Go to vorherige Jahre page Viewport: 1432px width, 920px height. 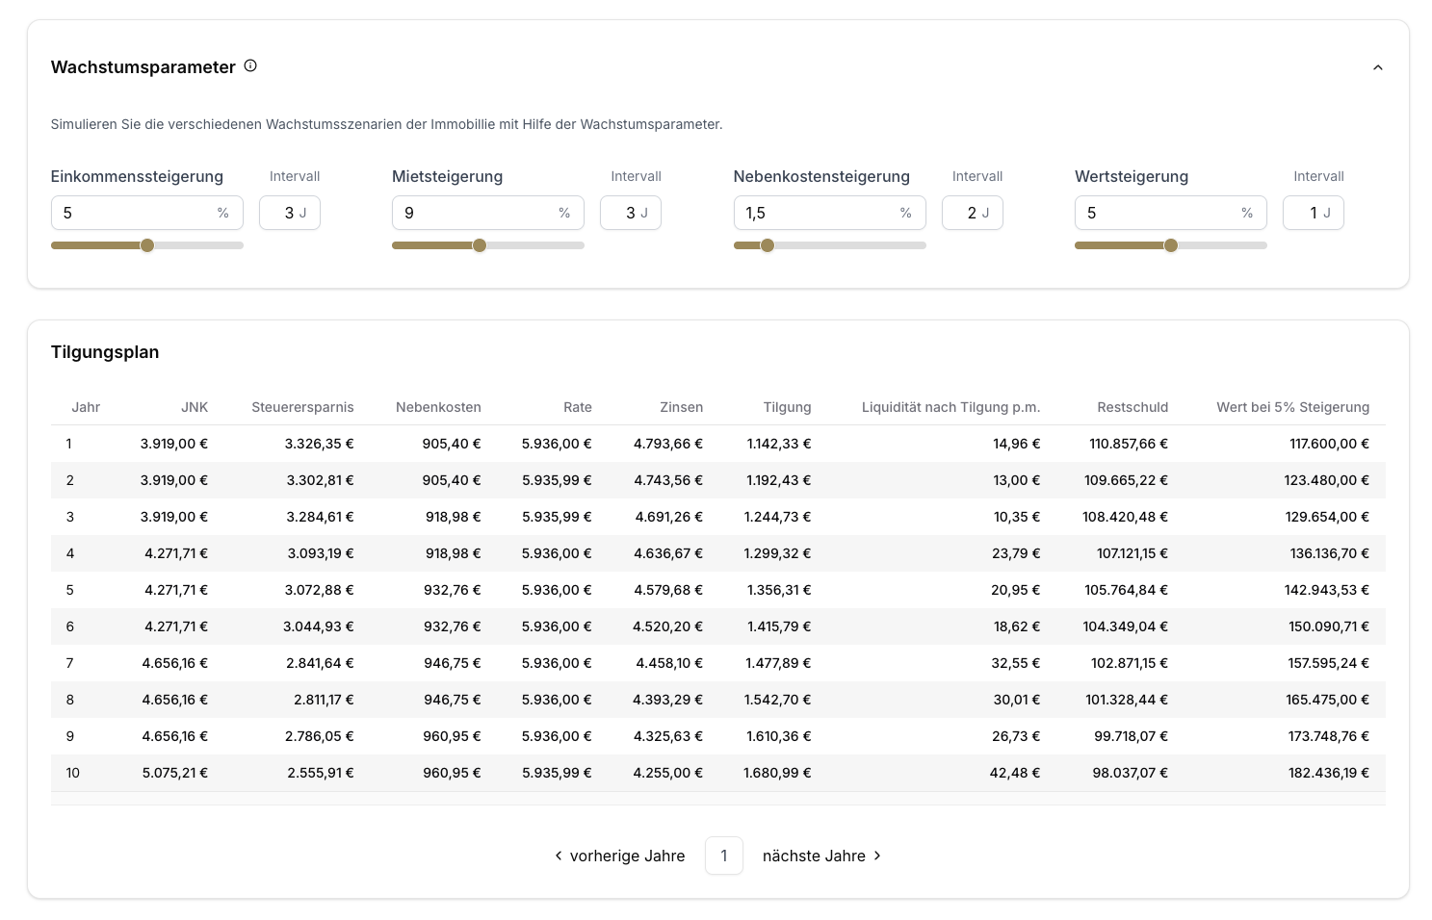point(619,856)
